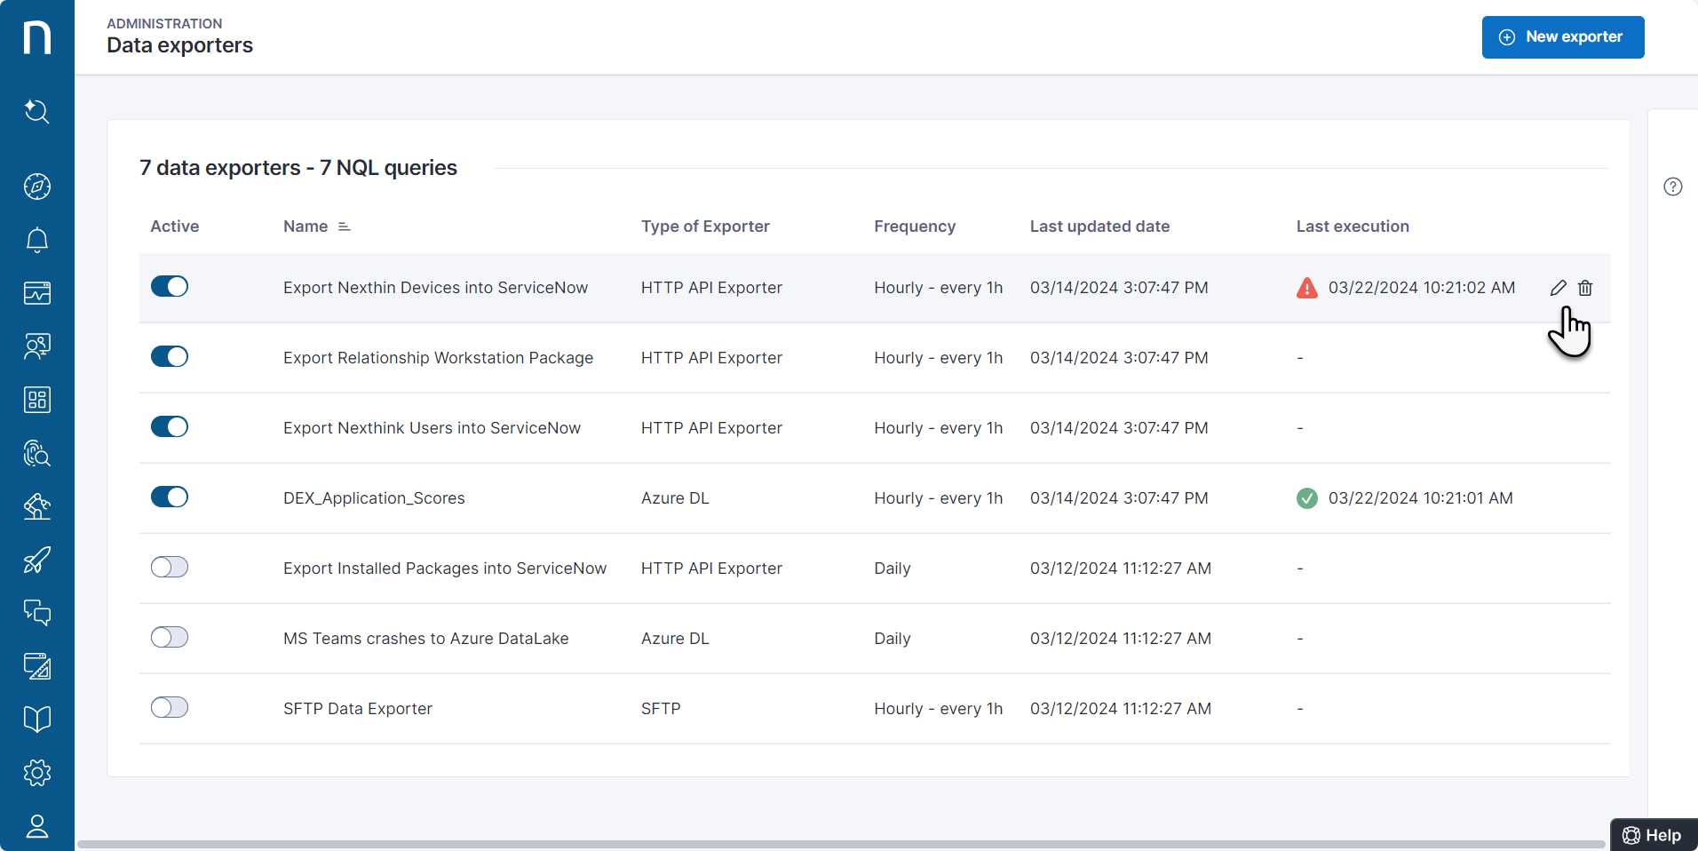Select DEX_Application_Scores exporter name
The height and width of the screenshot is (851, 1698).
(x=374, y=498)
